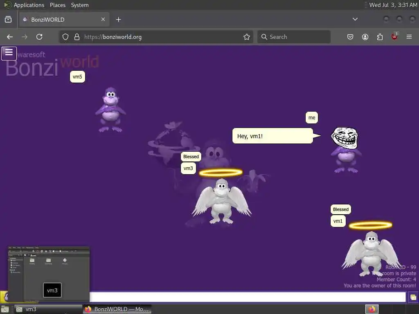Click the BonziWORLD chat input field
419x314 pixels.
pos(248,297)
